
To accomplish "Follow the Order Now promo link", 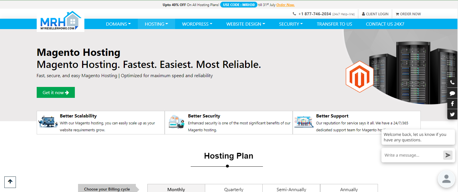I will click(x=285, y=5).
